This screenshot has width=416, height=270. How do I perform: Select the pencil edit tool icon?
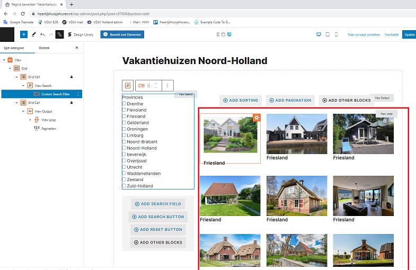coord(34,34)
